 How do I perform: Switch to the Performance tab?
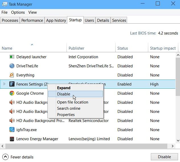(32, 20)
